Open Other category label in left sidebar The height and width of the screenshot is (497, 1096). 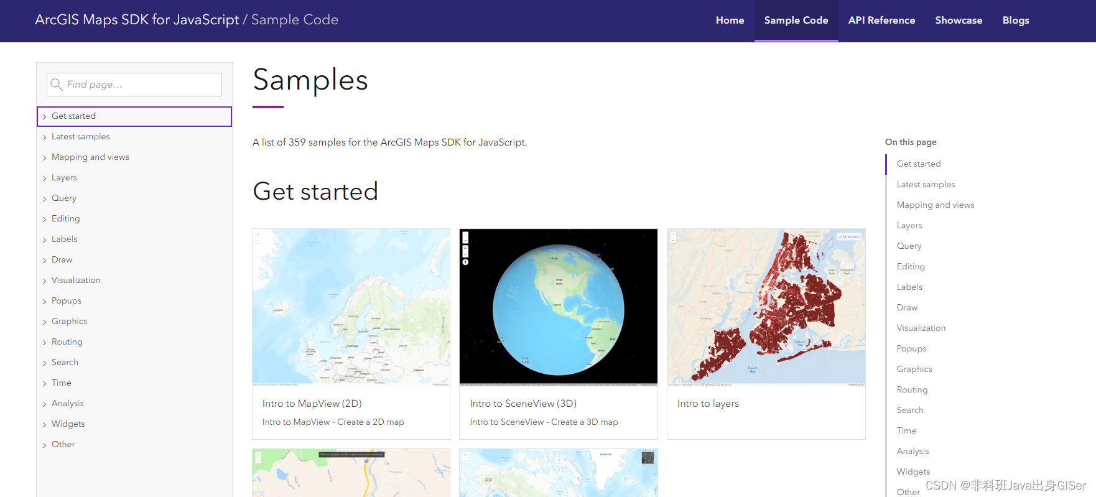click(63, 444)
